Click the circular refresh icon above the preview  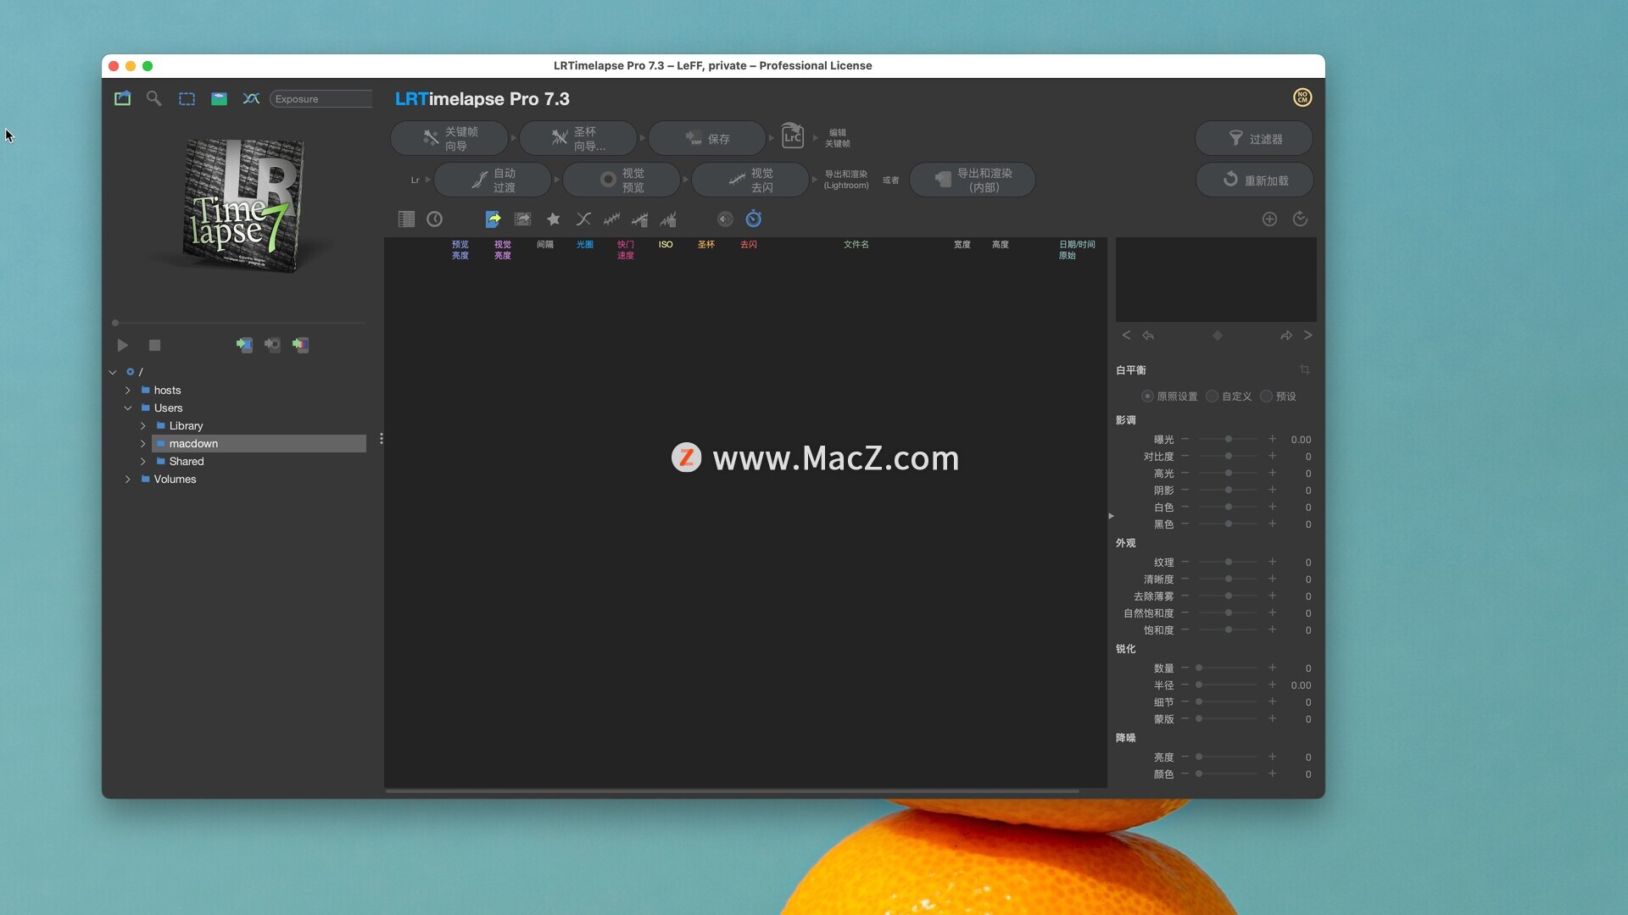point(1300,219)
